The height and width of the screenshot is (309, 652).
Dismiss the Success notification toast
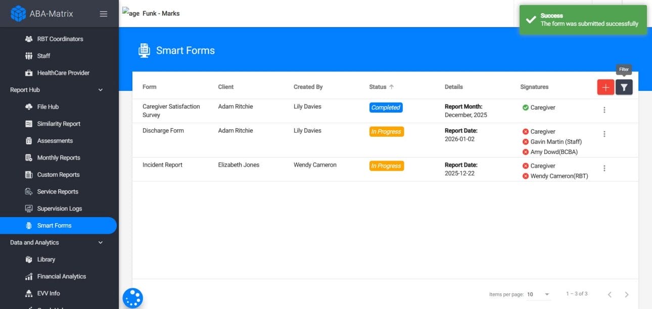583,20
